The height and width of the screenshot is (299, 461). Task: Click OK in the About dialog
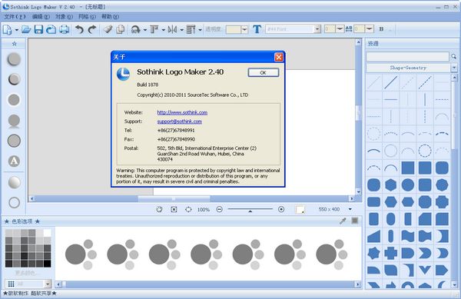(x=263, y=72)
